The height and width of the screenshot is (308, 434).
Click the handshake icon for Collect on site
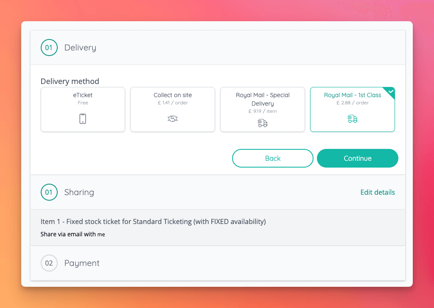[172, 119]
